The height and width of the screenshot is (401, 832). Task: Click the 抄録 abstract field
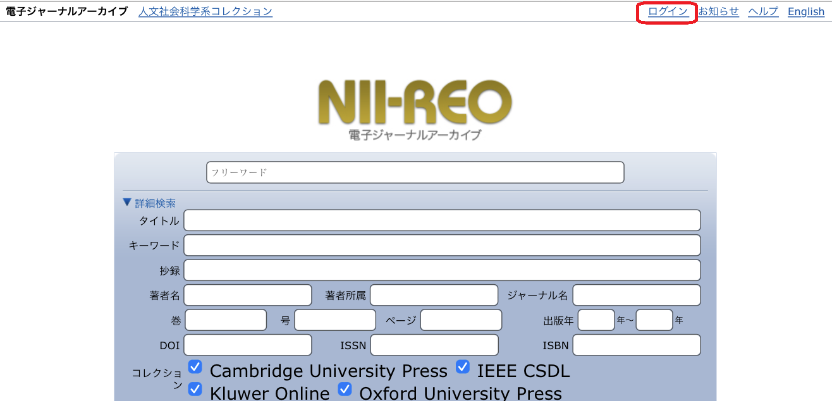pyautogui.click(x=442, y=270)
